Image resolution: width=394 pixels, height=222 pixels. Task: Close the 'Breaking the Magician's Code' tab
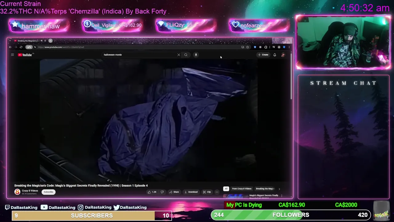click(x=45, y=41)
